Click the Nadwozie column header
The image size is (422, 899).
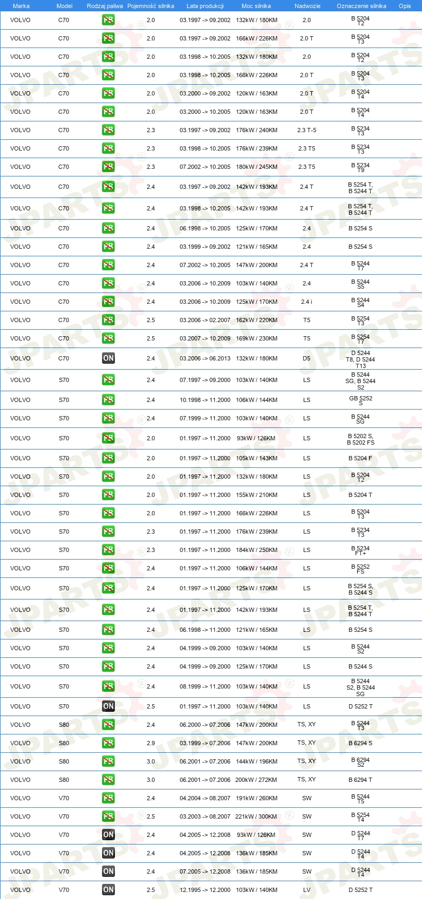(x=308, y=6)
